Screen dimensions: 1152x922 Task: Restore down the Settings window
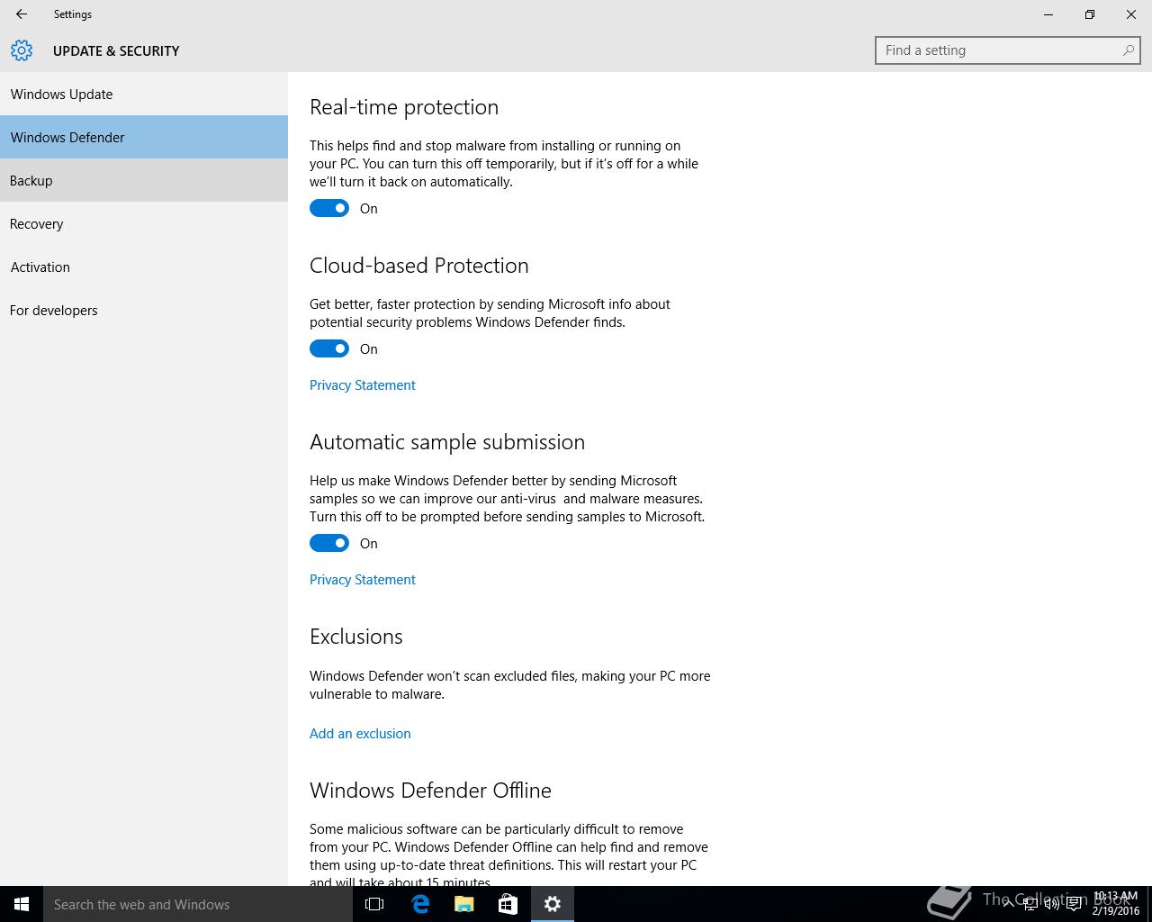point(1090,14)
